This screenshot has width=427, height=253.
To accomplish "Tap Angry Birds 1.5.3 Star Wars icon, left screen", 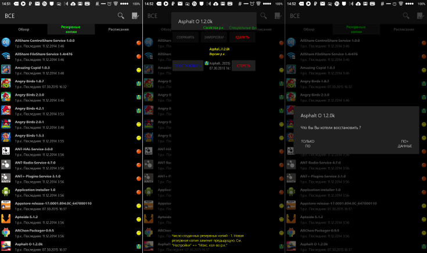I will pyautogui.click(x=6, y=138).
